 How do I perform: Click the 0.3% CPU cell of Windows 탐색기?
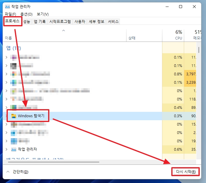(x=173, y=116)
